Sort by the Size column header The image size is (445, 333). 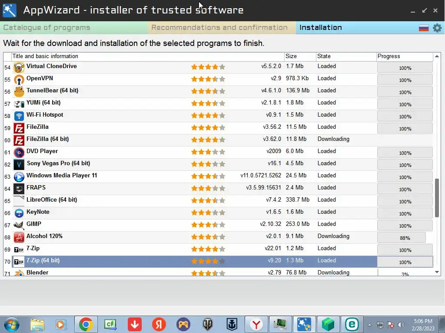pyautogui.click(x=300, y=56)
